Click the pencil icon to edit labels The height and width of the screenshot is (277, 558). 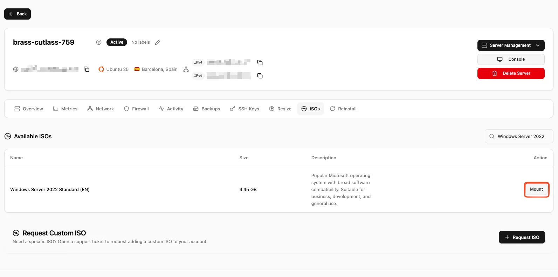(x=158, y=42)
